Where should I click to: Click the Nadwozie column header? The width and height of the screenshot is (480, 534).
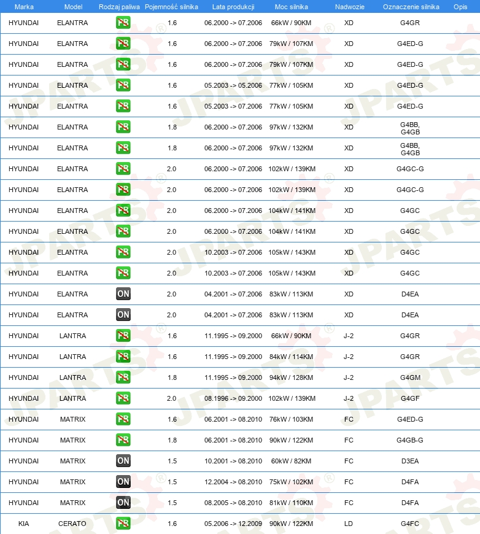pos(349,7)
